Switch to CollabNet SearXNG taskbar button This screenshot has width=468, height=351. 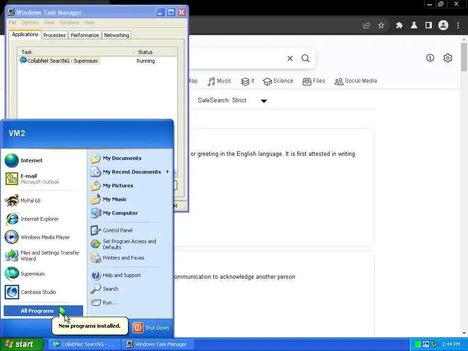[85, 344]
